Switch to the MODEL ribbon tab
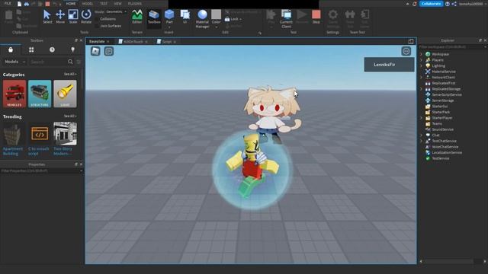Viewport: 488px width, 274px height. tap(88, 4)
